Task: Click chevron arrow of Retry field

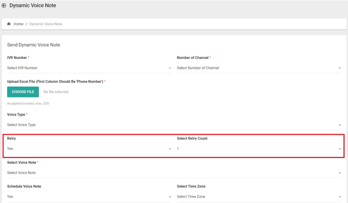Action: pos(170,149)
